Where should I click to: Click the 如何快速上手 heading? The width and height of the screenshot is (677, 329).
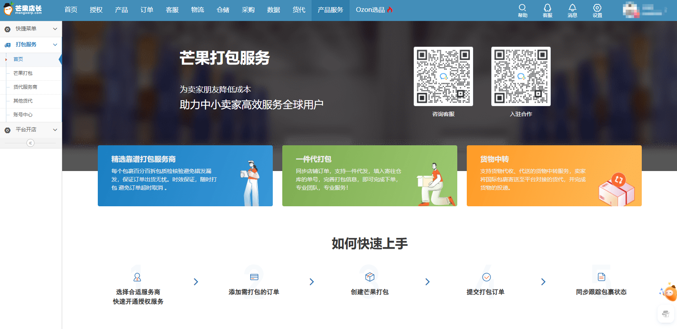coord(370,243)
